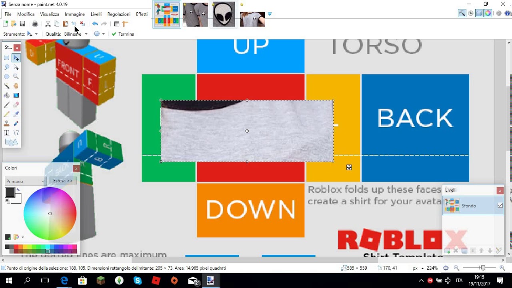Click the Termina finish button
This screenshot has width=512, height=288.
coord(123,34)
